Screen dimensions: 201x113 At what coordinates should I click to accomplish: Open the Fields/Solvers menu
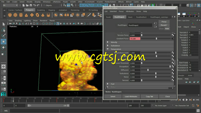[x=110, y=2]
